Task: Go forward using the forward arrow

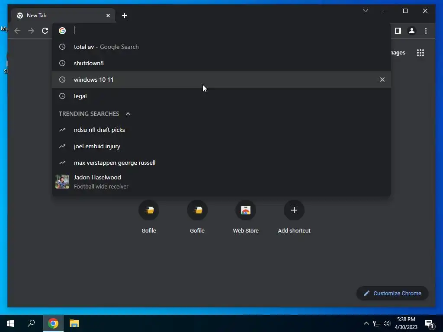Action: tap(31, 31)
